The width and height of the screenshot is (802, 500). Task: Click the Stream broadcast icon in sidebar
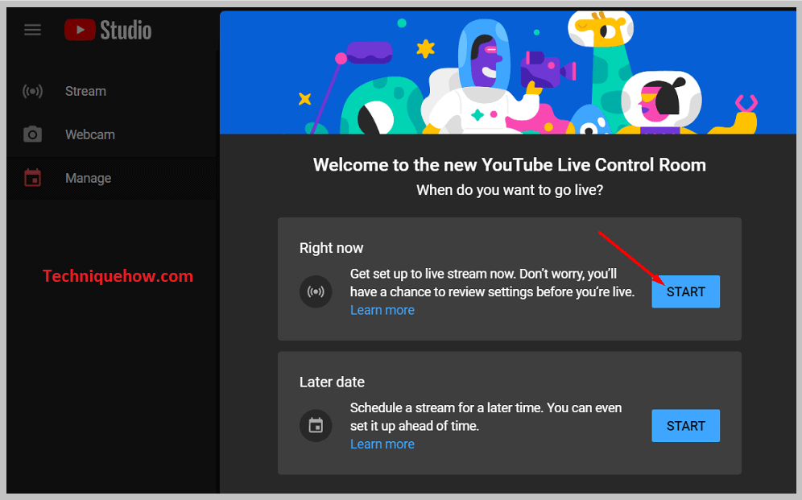32,92
